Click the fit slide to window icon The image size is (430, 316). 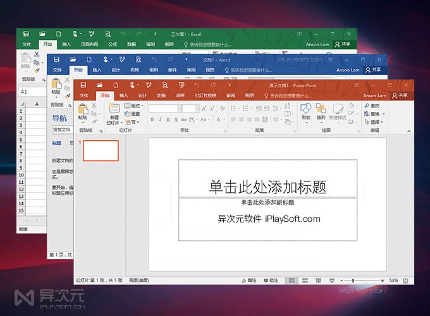(x=405, y=281)
